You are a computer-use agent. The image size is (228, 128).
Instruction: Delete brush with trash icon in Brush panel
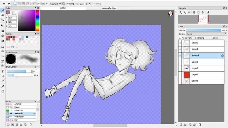coord(30,124)
